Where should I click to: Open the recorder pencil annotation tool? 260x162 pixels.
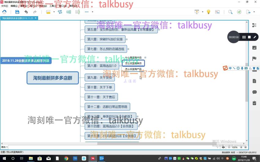(x=255, y=37)
